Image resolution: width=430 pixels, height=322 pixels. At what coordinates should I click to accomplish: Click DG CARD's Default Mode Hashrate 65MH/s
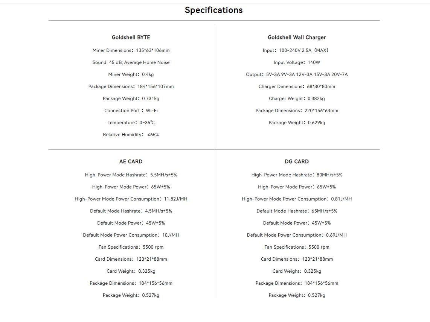point(297,211)
